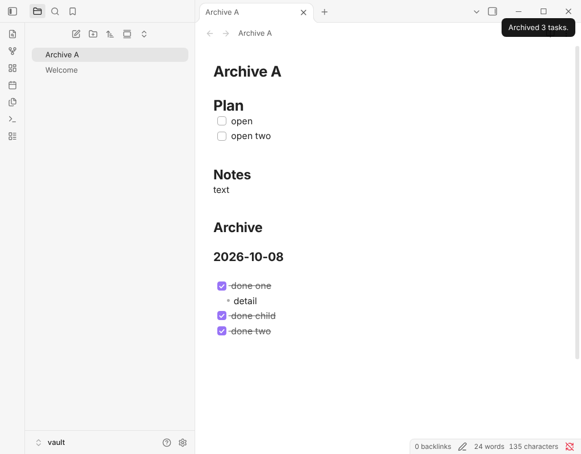Uncheck the 'done one' task

(222, 286)
